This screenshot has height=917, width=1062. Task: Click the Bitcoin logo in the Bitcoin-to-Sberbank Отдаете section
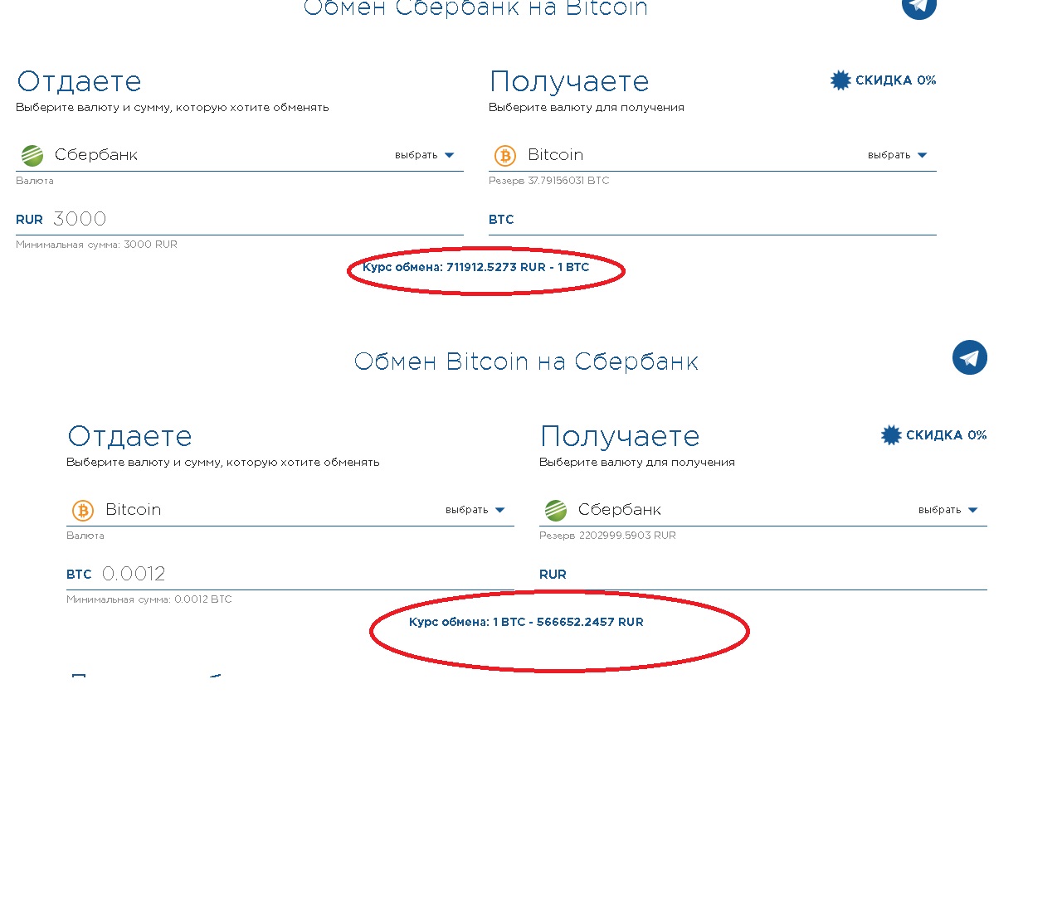point(83,510)
